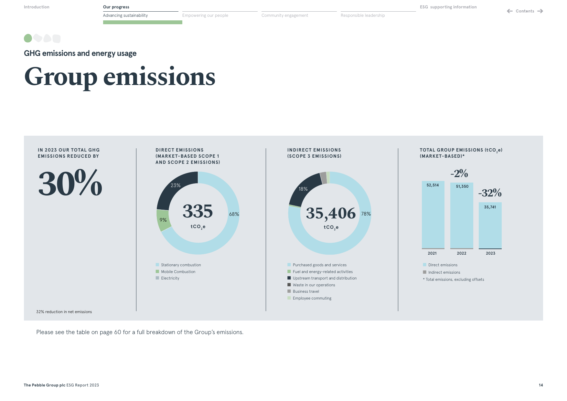Click the green circle pebble icon
Viewport: 567px width, 401px height.
coord(28,38)
